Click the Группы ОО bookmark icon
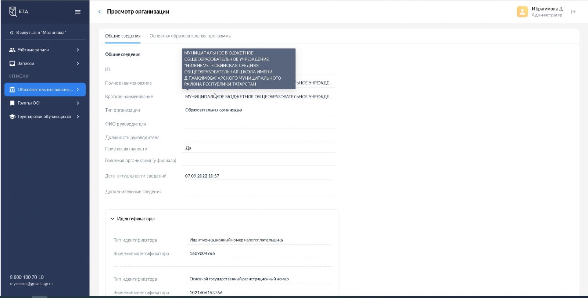 [x=12, y=103]
